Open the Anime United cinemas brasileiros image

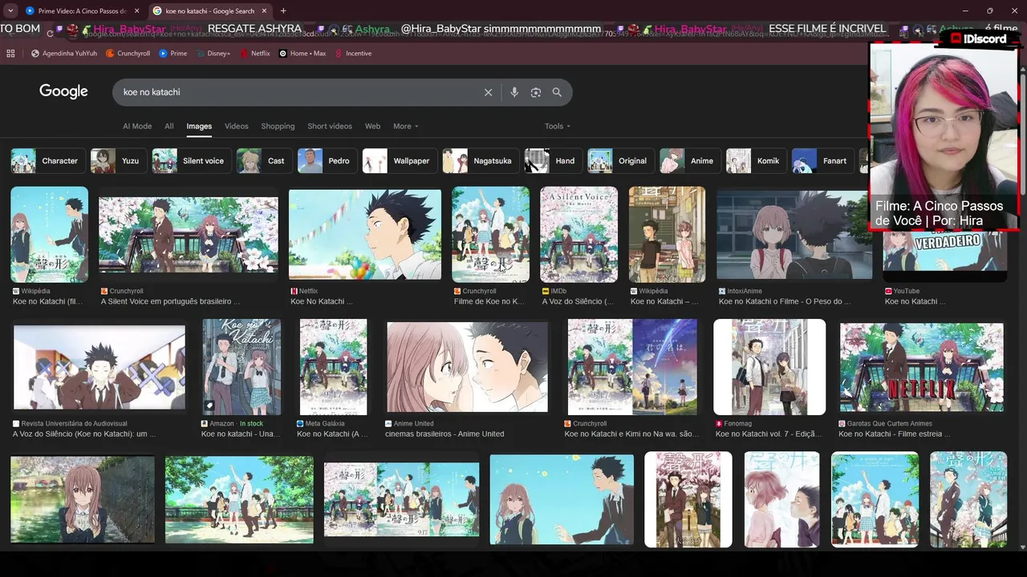(468, 367)
